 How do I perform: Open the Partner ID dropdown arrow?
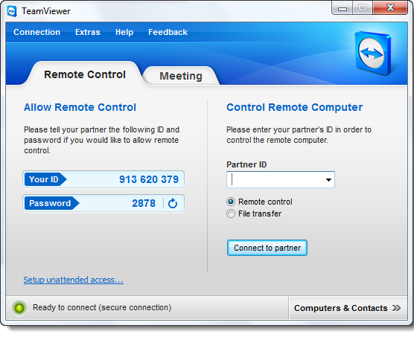coord(328,180)
